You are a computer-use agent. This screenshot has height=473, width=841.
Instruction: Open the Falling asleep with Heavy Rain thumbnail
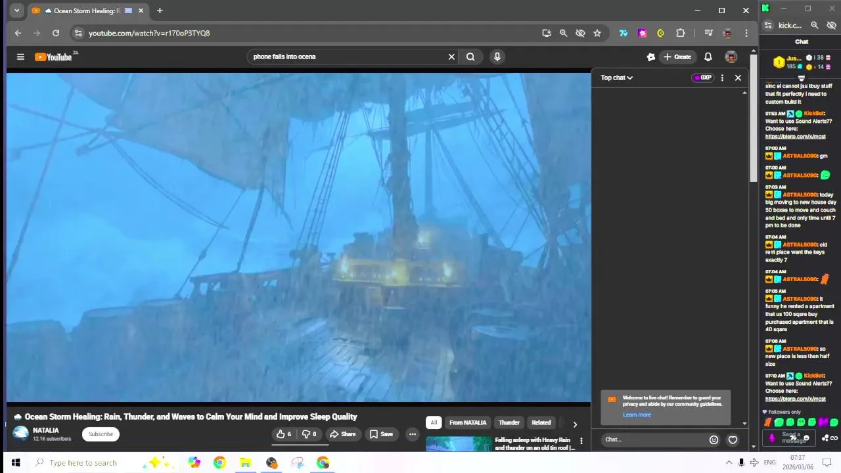(459, 444)
